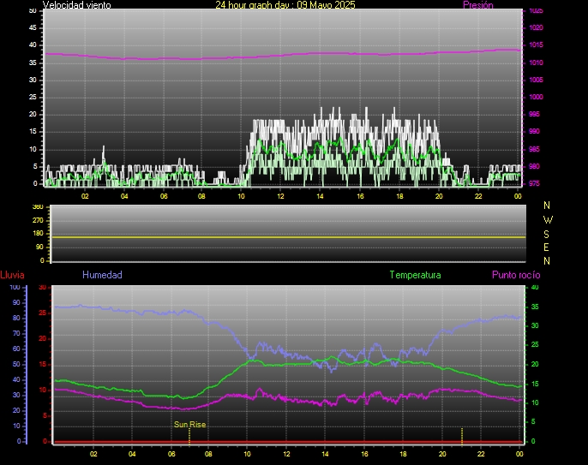
Task: Click the '35' wind speed axis value
Action: tap(33, 63)
